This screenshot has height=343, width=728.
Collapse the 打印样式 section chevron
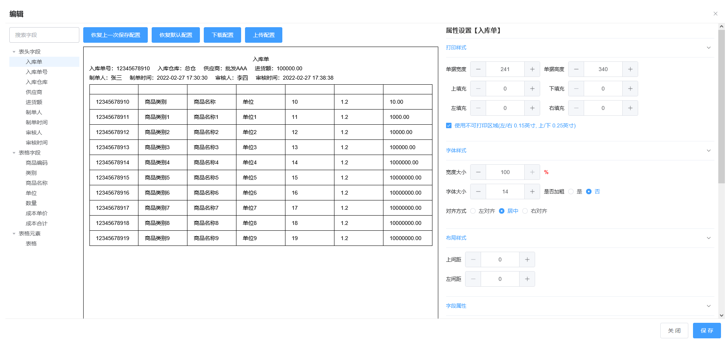click(x=709, y=48)
